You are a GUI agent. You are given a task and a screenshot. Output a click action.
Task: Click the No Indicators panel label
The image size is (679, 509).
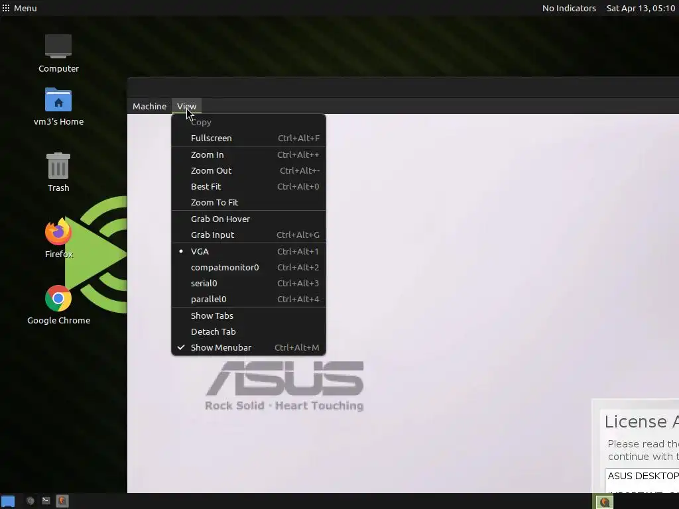569,8
